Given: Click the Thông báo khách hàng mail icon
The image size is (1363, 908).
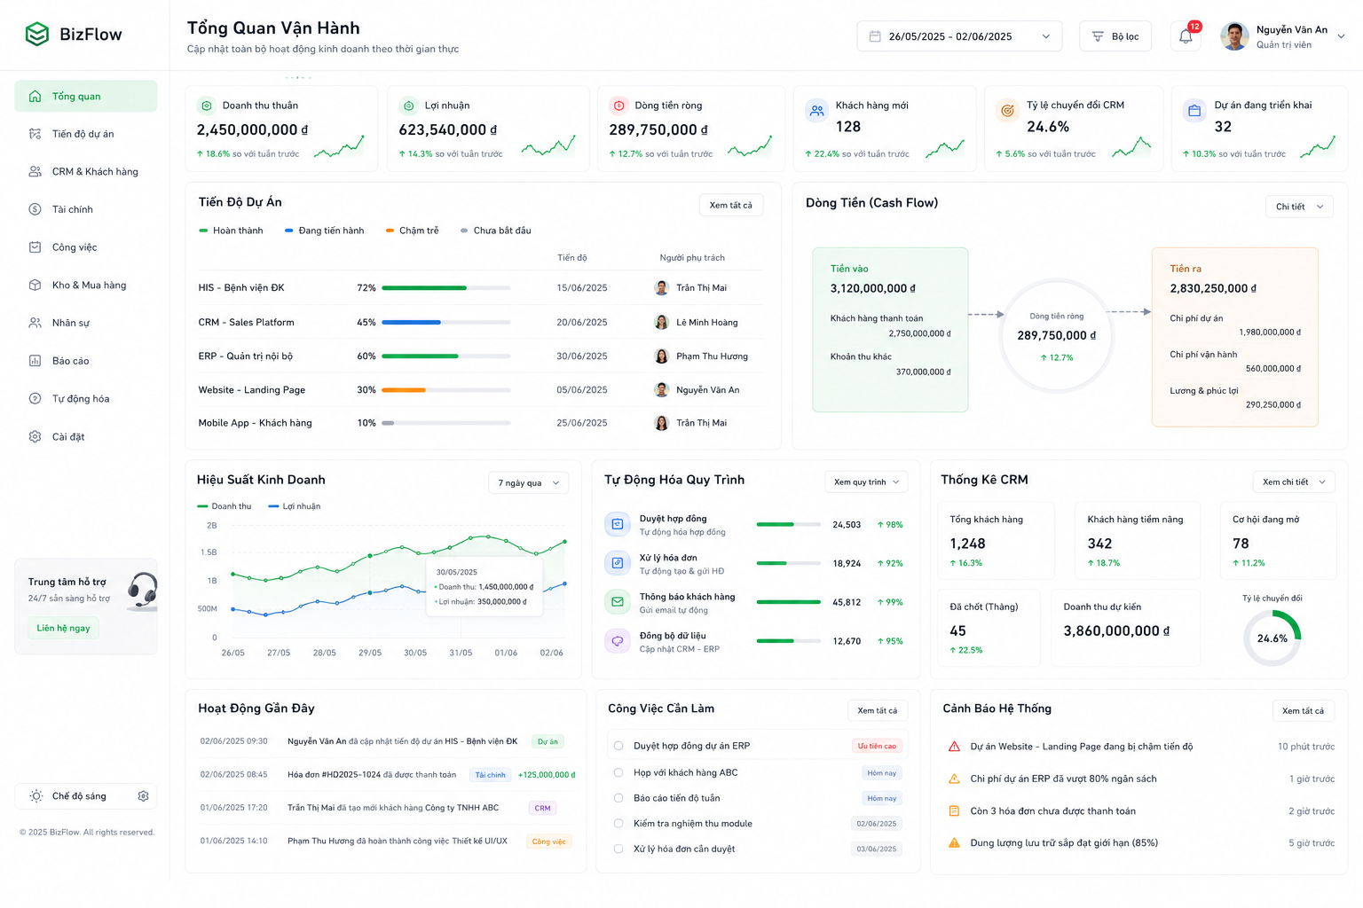Looking at the screenshot, I should pyautogui.click(x=618, y=602).
